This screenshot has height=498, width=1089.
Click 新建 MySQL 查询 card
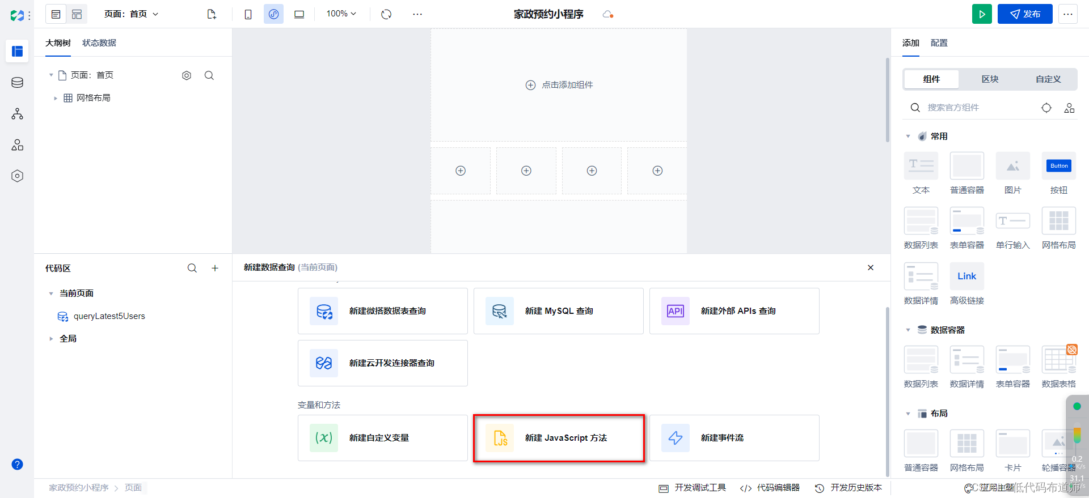[x=559, y=311]
